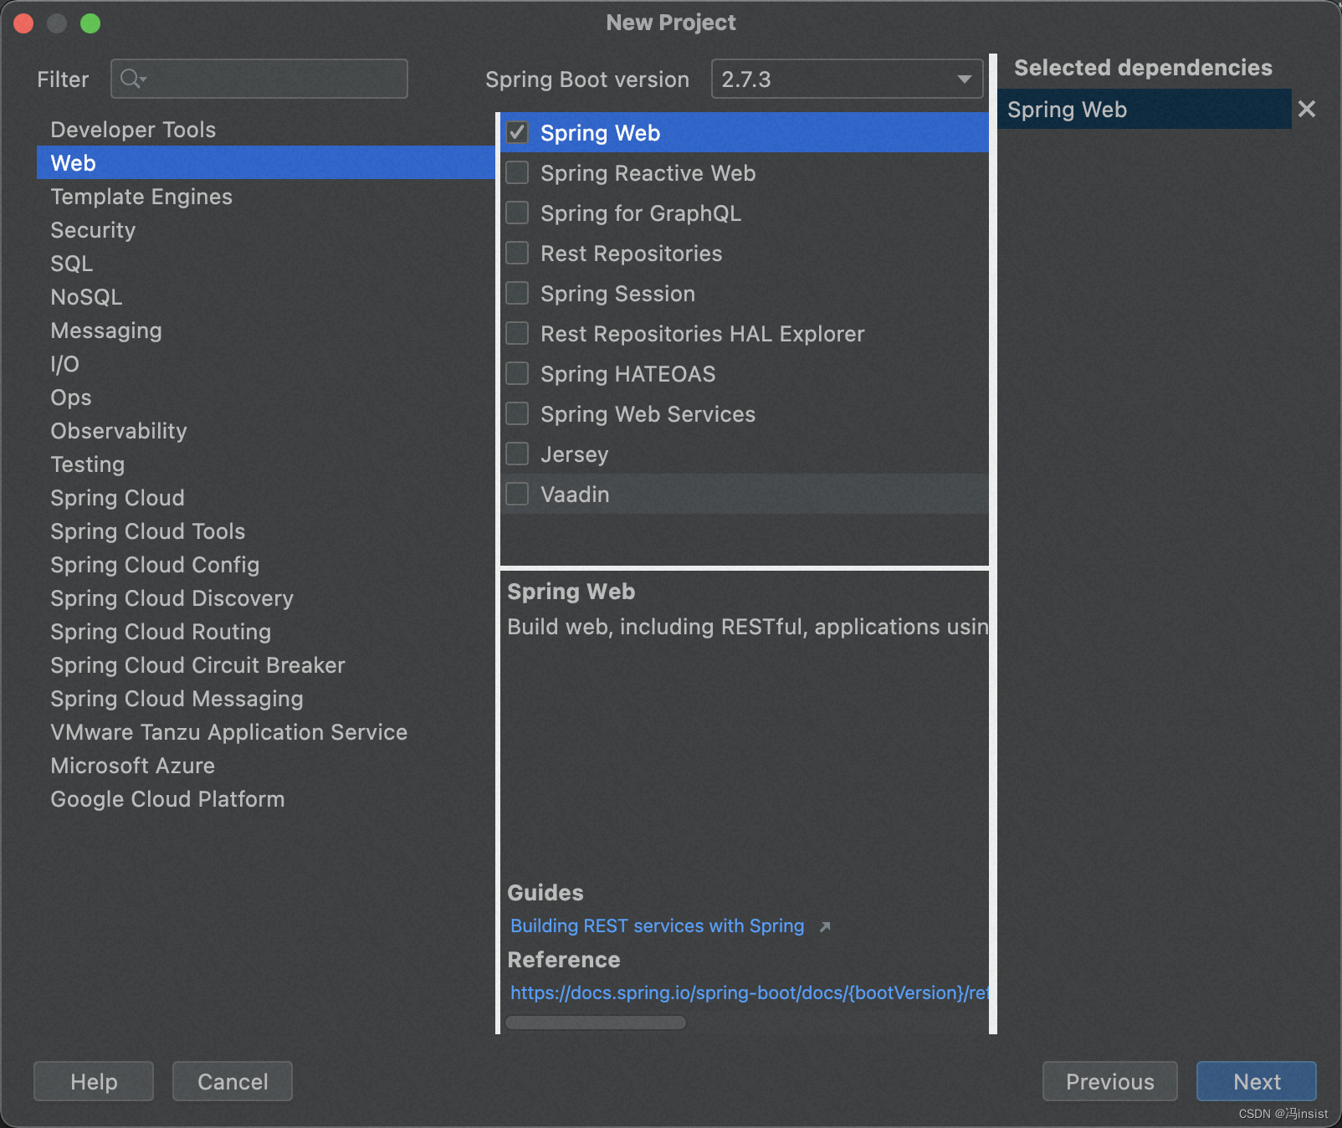Enable the Spring Session dependency
Image resolution: width=1342 pixels, height=1128 pixels.
(517, 293)
